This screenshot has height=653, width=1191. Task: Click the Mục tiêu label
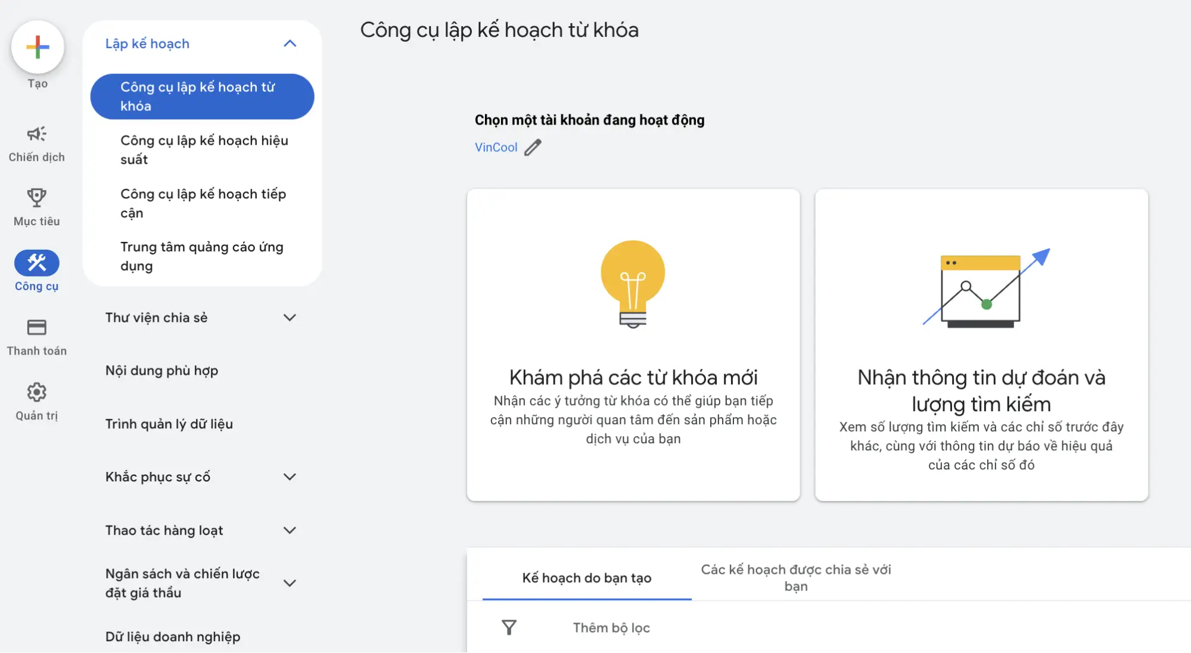37,222
